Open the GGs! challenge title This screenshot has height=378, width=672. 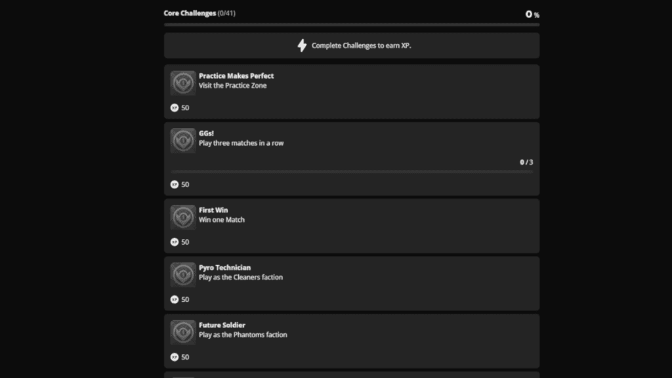tap(206, 133)
